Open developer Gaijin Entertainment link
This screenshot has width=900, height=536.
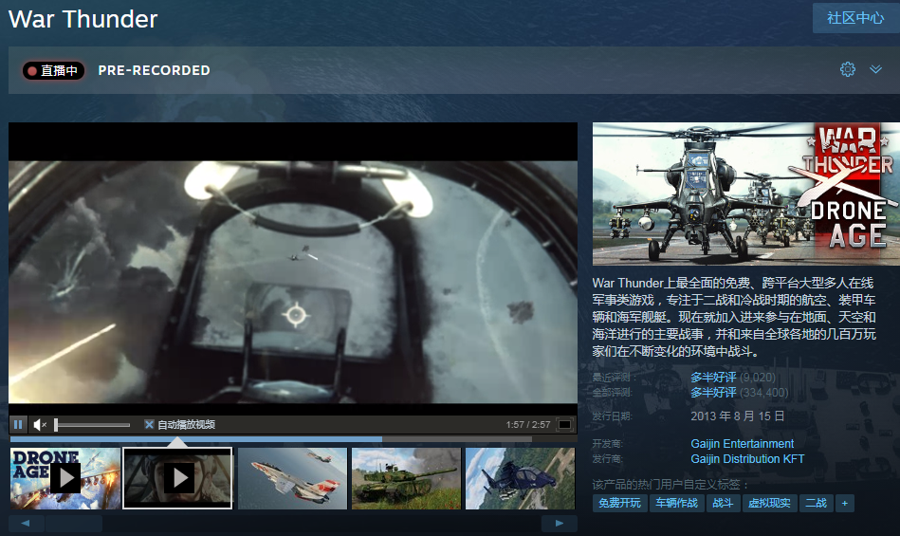(743, 444)
